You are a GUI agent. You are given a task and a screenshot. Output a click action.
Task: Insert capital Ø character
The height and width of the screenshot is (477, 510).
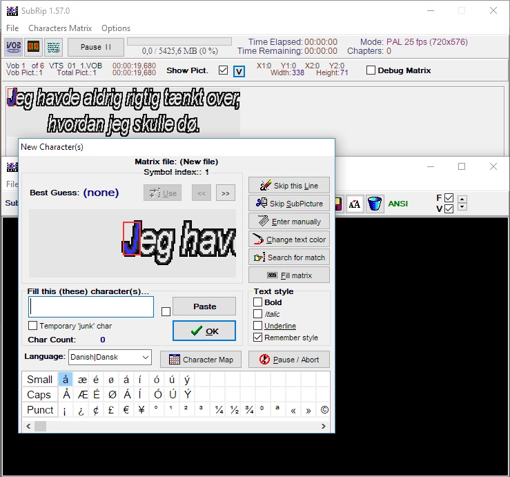[x=112, y=394]
